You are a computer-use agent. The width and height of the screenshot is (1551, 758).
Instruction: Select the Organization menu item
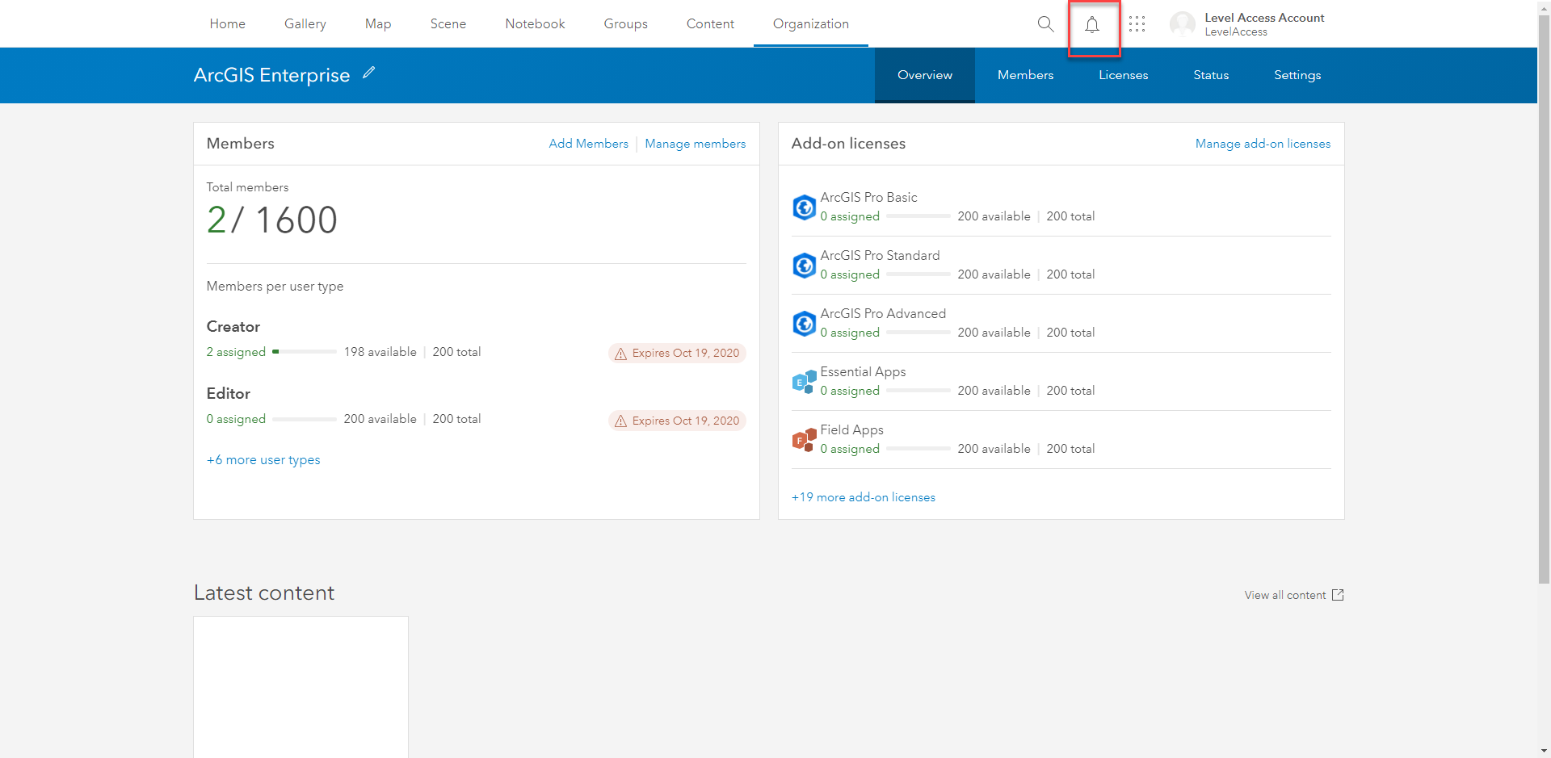pos(811,23)
